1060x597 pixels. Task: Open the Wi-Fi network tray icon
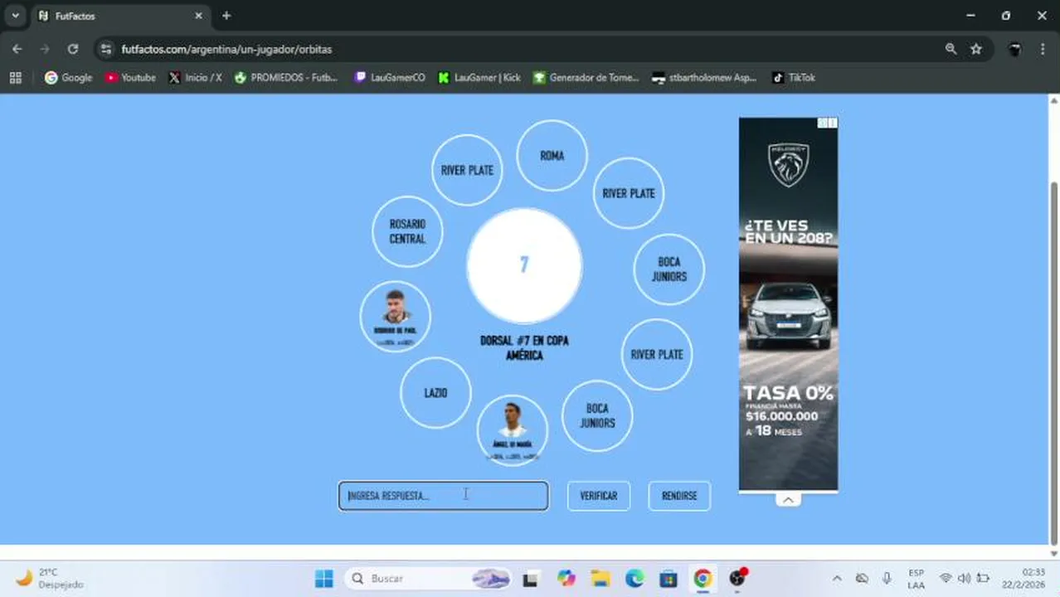(x=946, y=578)
